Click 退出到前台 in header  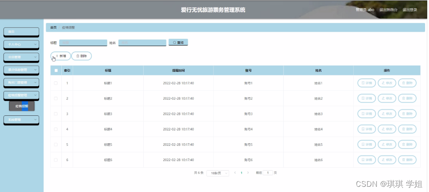[x=388, y=10]
